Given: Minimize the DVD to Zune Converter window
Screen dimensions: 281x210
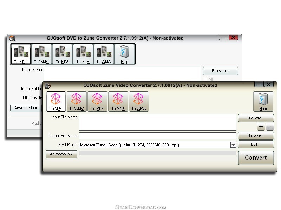Looking at the screenshot, I should [x=223, y=37].
